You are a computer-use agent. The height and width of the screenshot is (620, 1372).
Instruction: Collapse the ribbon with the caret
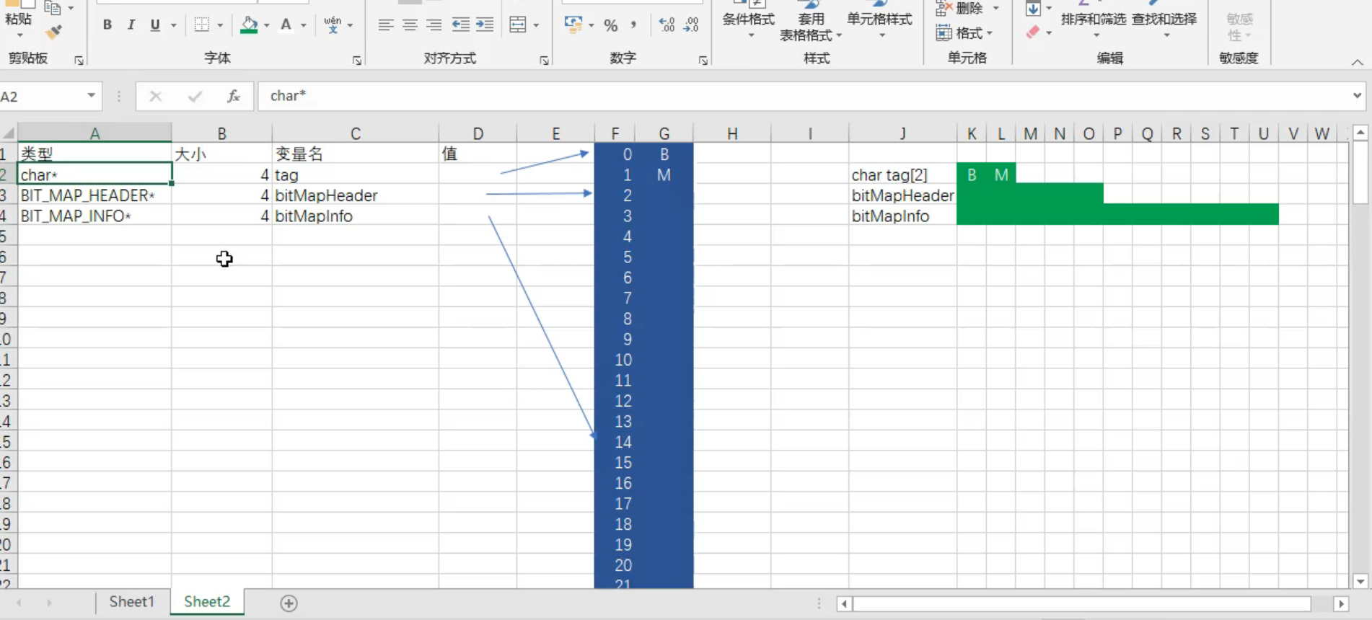[1357, 62]
